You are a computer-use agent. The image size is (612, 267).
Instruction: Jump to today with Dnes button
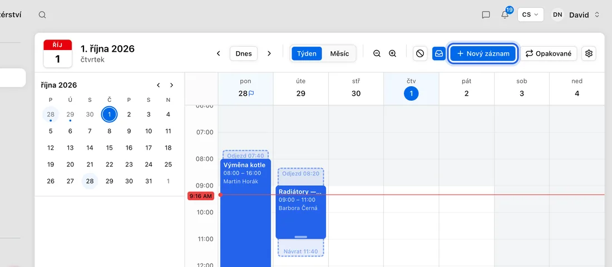point(244,53)
